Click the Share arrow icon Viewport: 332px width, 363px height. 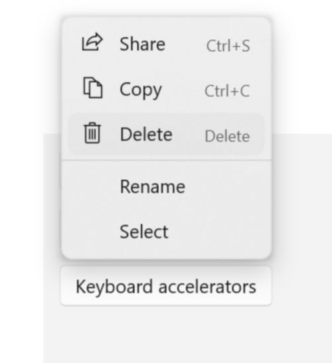coord(92,42)
